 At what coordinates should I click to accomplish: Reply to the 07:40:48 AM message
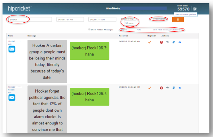click(168, 42)
